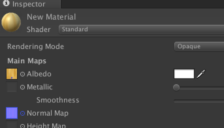Viewport: 224px width, 128px height.
Task: Click the empty Height Map texture slot
Action: click(x=12, y=125)
